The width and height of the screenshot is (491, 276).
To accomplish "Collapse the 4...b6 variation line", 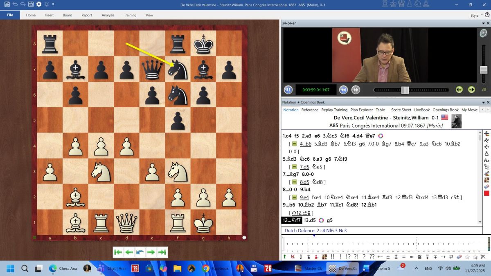I will 295,144.
